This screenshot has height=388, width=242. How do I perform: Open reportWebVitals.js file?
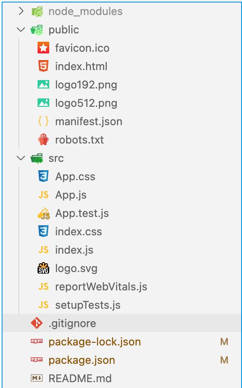(x=101, y=287)
